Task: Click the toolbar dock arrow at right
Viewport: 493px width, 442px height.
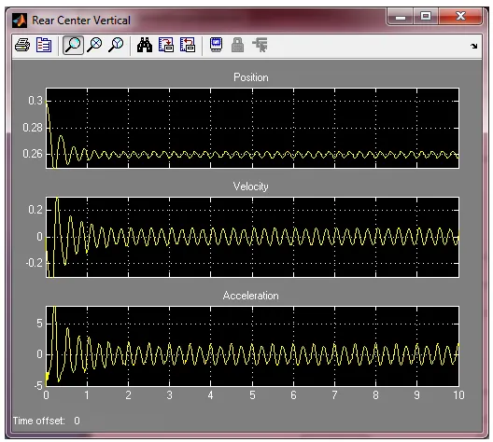Action: [473, 46]
